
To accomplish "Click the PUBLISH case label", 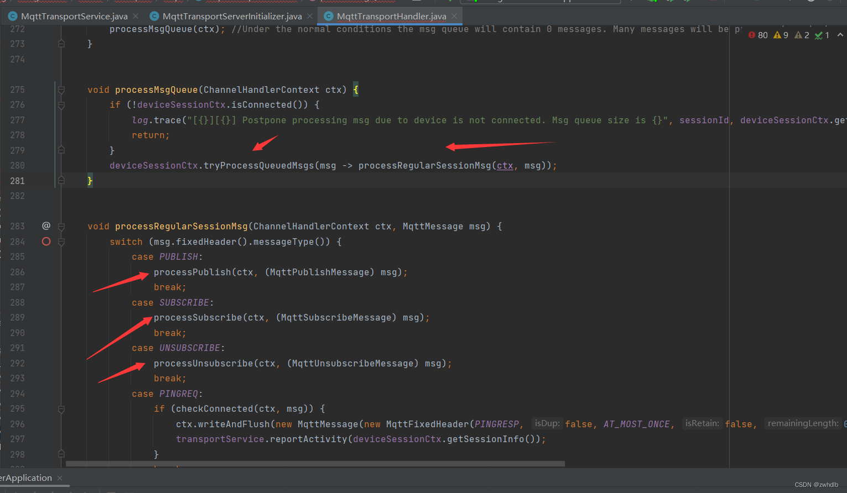I will tap(179, 257).
